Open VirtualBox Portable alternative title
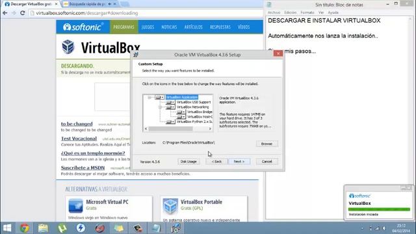416x234 pixels. (201, 202)
